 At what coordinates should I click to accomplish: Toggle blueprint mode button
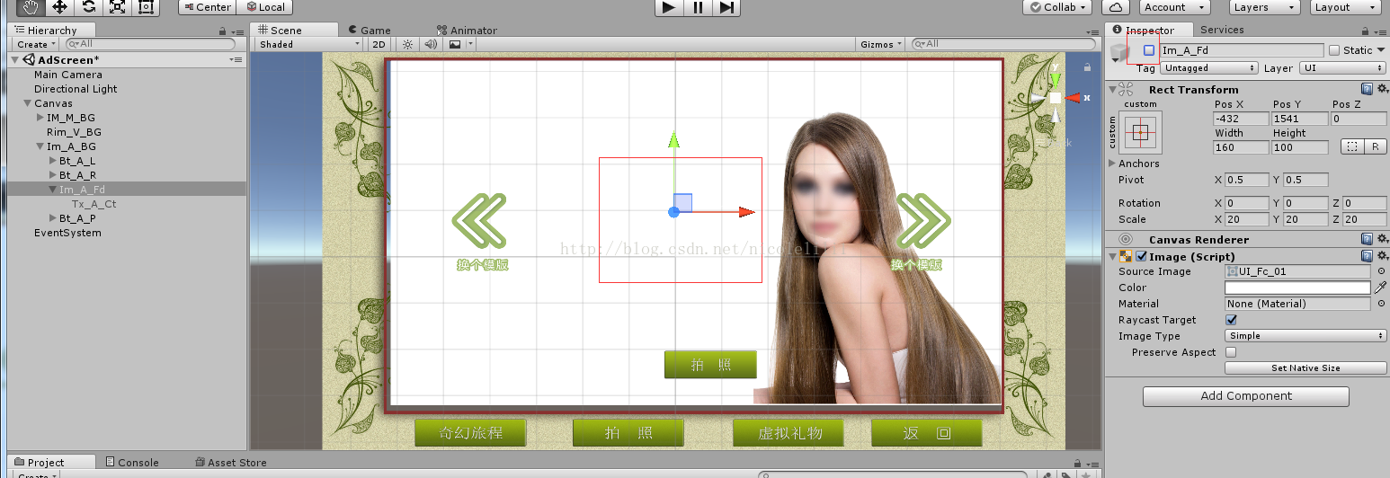[1350, 146]
